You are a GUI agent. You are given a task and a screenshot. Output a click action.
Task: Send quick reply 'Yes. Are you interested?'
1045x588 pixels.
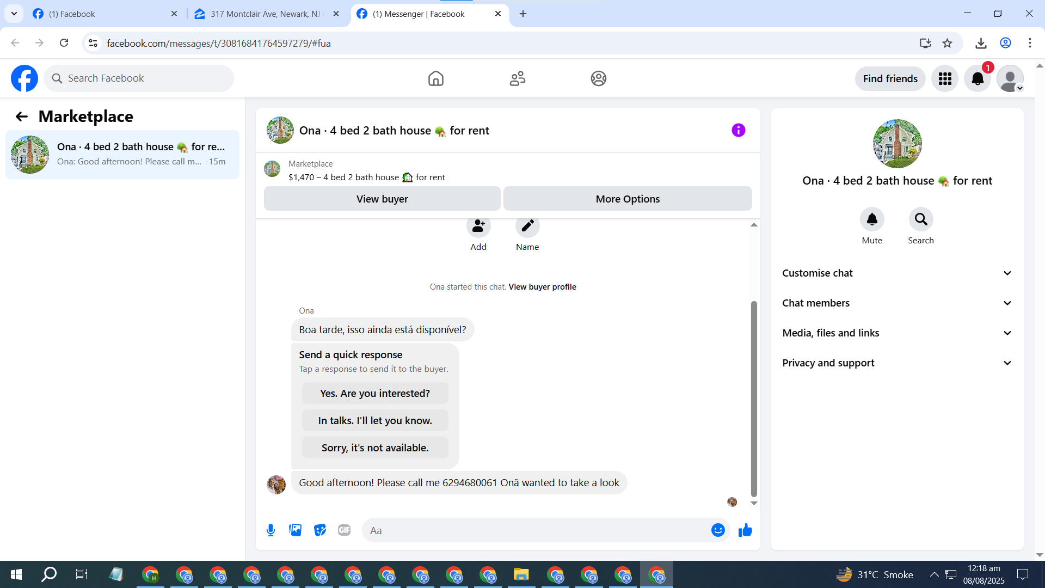point(375,393)
